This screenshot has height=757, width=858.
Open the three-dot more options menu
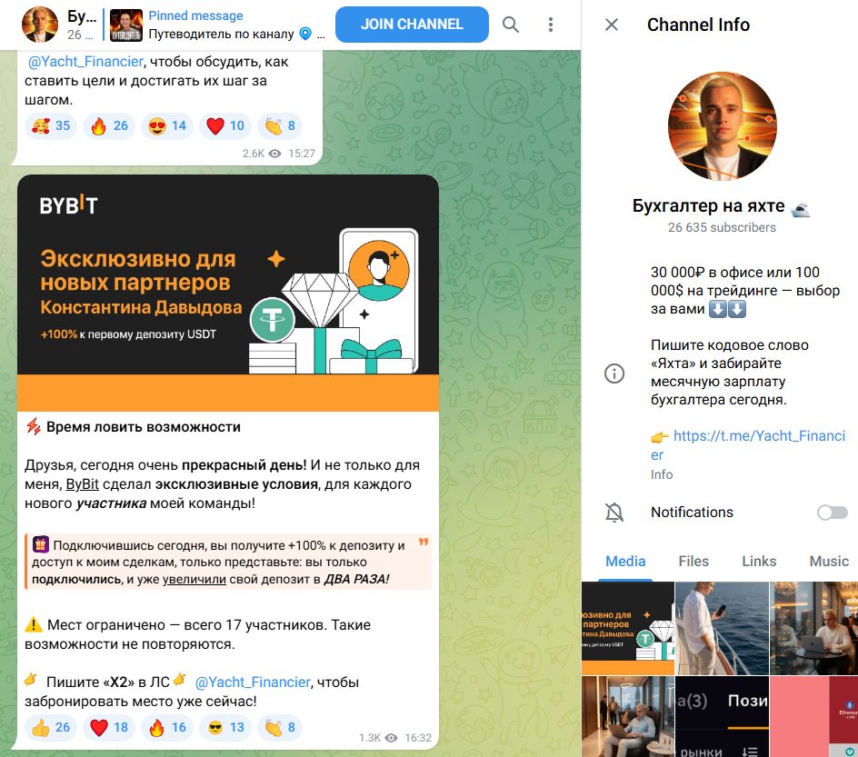pyautogui.click(x=551, y=25)
